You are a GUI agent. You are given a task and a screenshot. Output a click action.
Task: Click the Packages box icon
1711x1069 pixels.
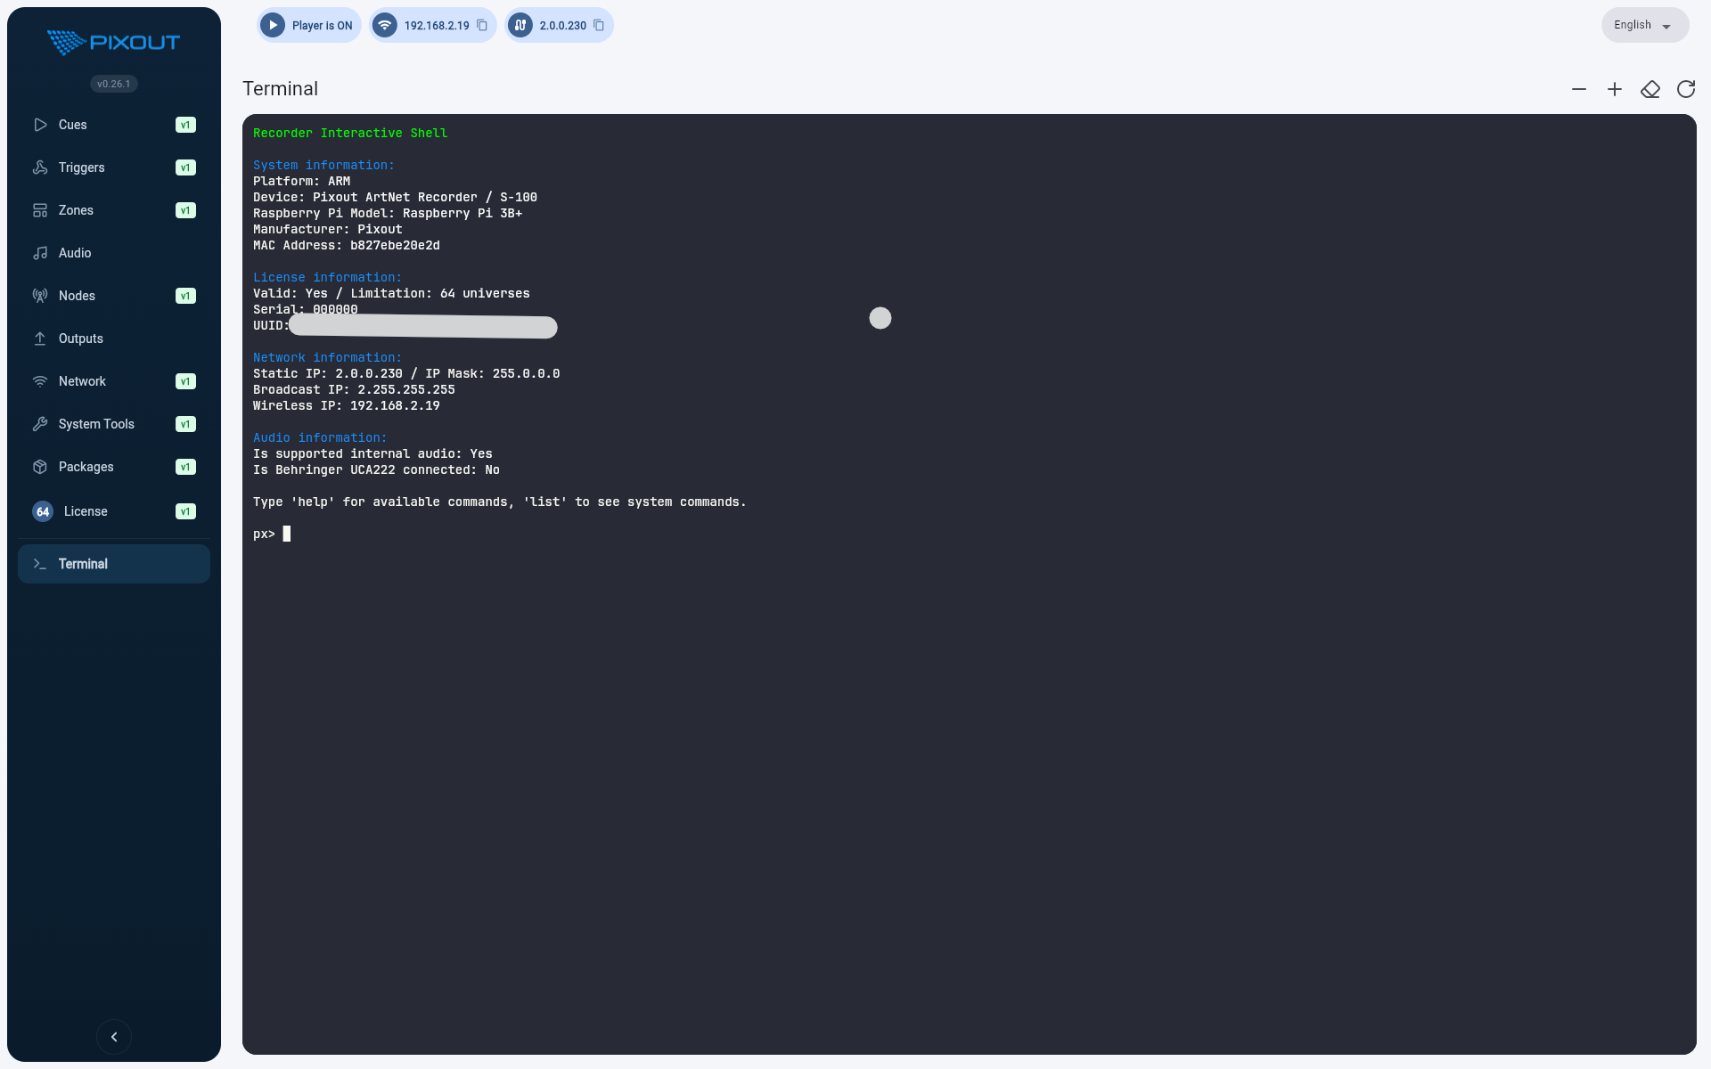40,467
